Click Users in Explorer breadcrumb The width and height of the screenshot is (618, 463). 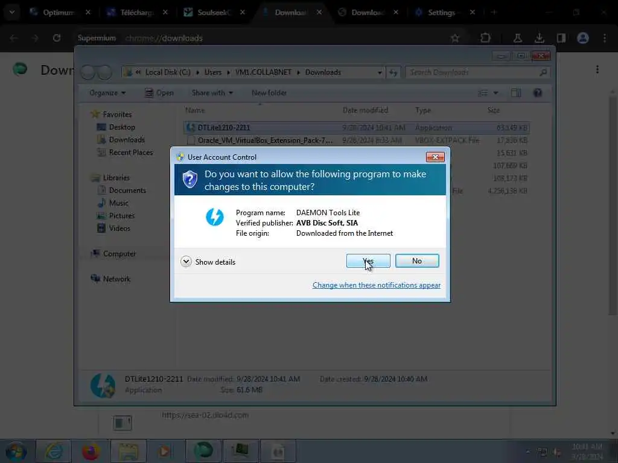point(213,72)
